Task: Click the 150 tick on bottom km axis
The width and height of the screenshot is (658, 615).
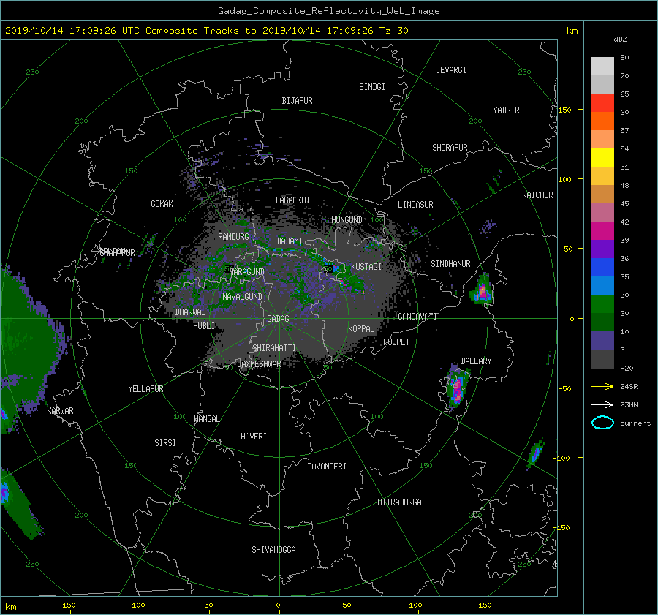Action: [x=484, y=605]
